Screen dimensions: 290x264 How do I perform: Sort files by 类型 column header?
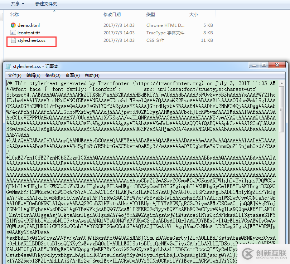click(x=150, y=14)
